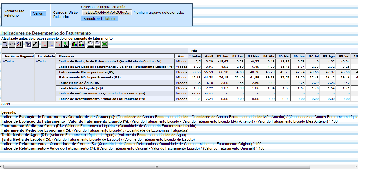The image size is (366, 169).
Task: Export the report to Excel
Action: click(x=104, y=44)
